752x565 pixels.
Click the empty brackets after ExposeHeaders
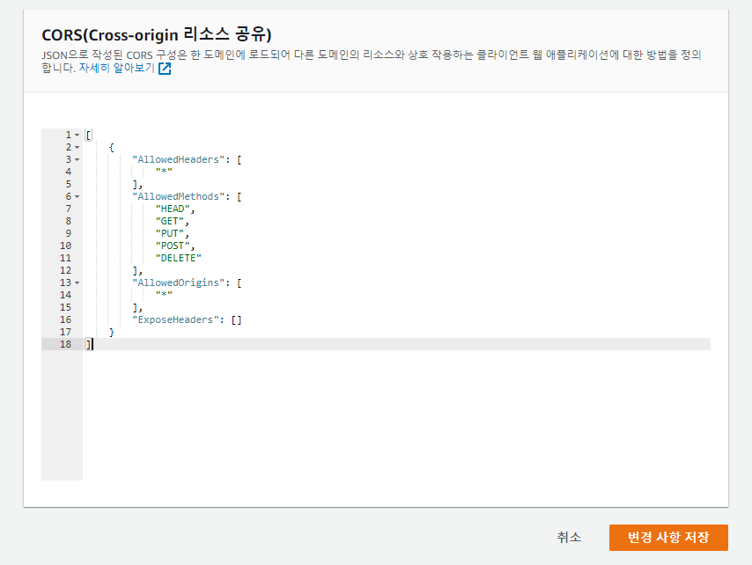(237, 319)
